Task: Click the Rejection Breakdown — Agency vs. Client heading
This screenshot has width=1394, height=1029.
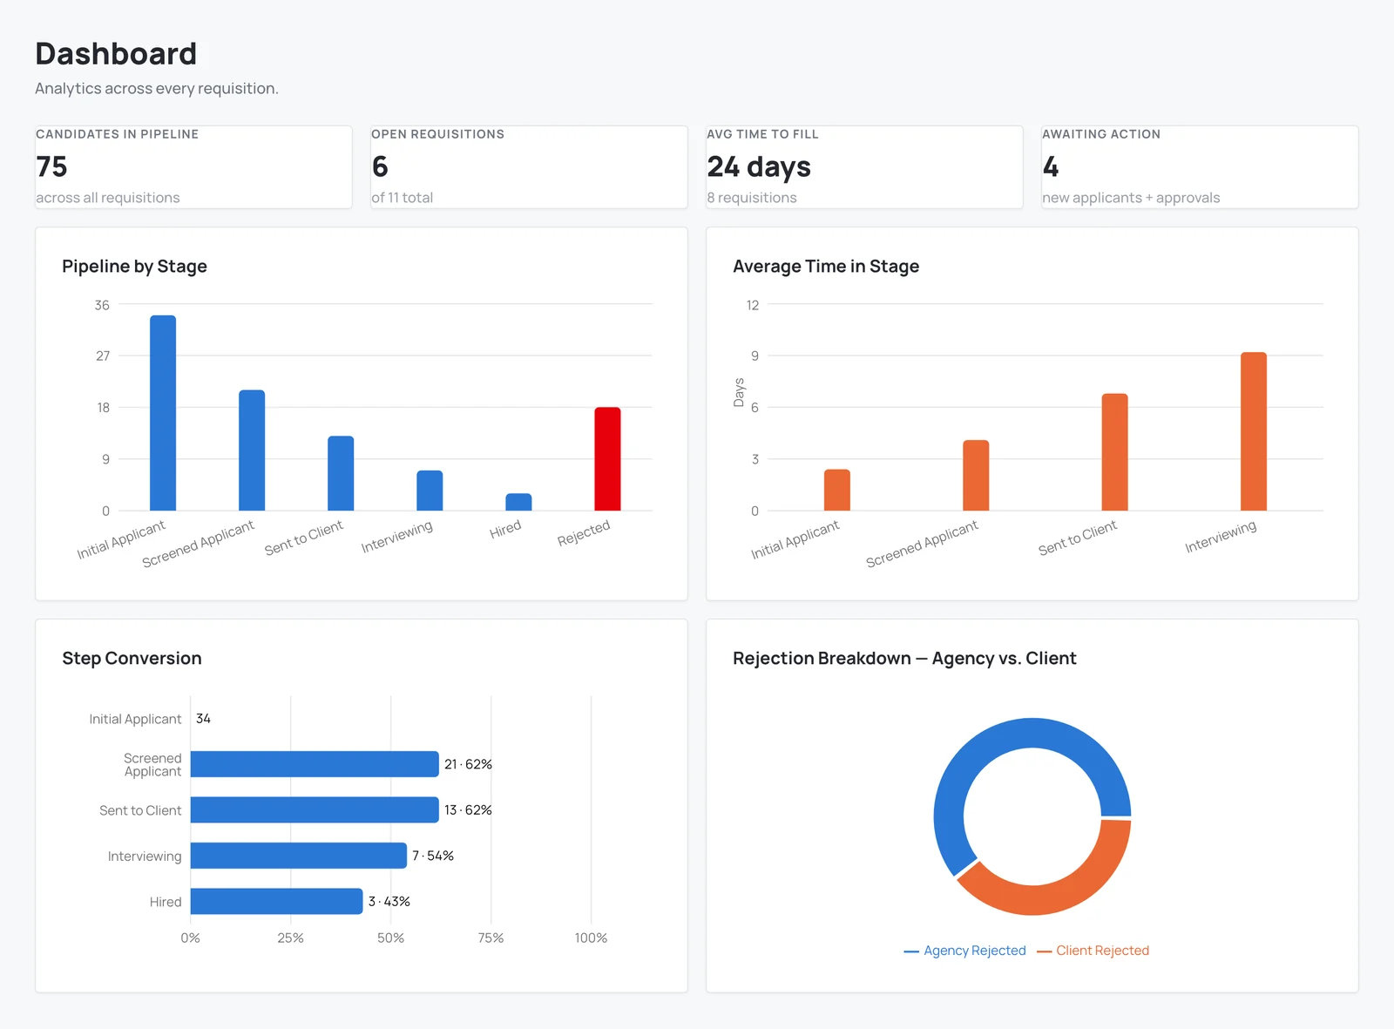Action: [x=904, y=658]
